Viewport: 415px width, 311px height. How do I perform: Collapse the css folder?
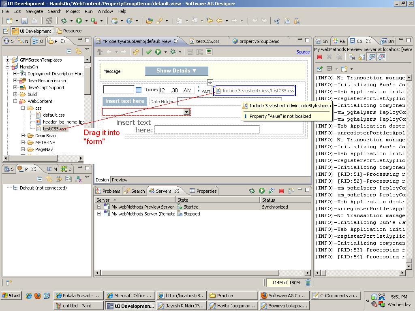click(23, 108)
